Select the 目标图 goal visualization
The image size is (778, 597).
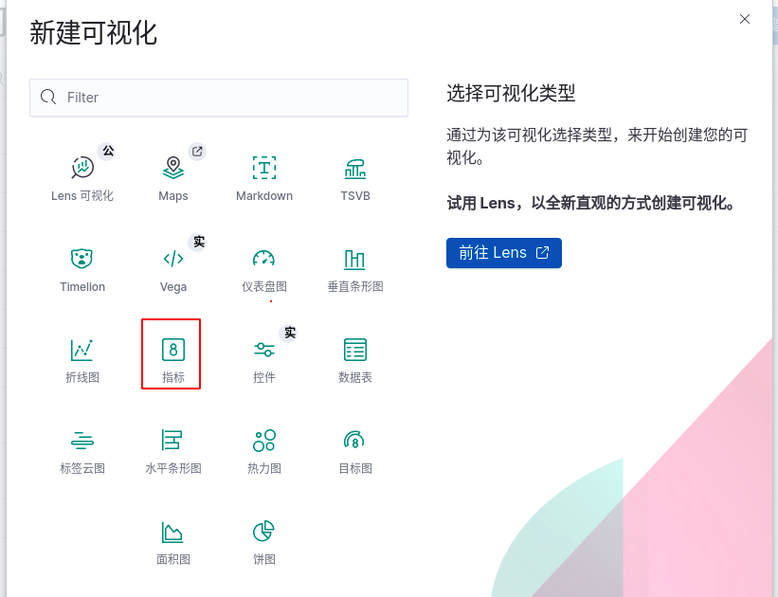tap(354, 445)
